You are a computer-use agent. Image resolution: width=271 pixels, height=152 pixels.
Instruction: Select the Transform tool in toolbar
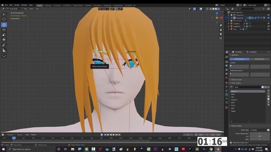click(4, 40)
